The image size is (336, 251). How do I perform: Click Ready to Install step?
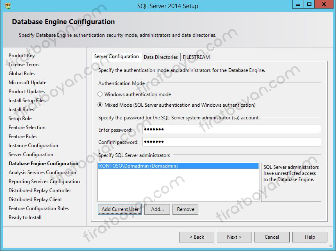click(x=25, y=217)
